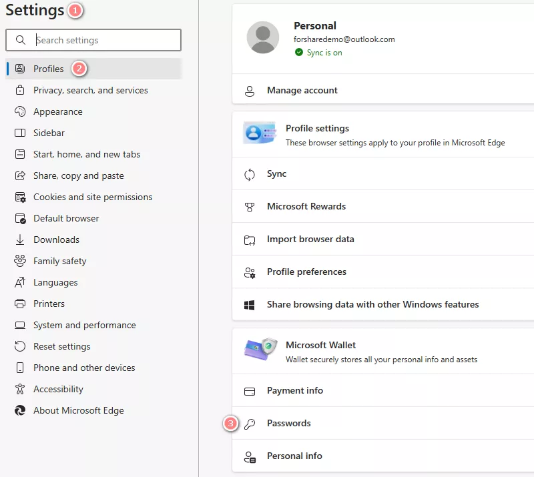Viewport: 534px width, 477px height.
Task: Select Accessibility settings
Action: pyautogui.click(x=93, y=389)
